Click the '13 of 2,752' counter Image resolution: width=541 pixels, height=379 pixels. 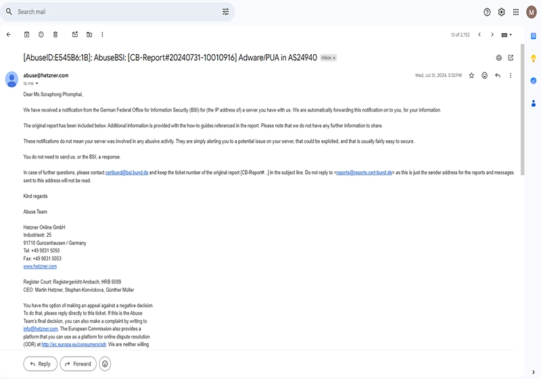461,35
